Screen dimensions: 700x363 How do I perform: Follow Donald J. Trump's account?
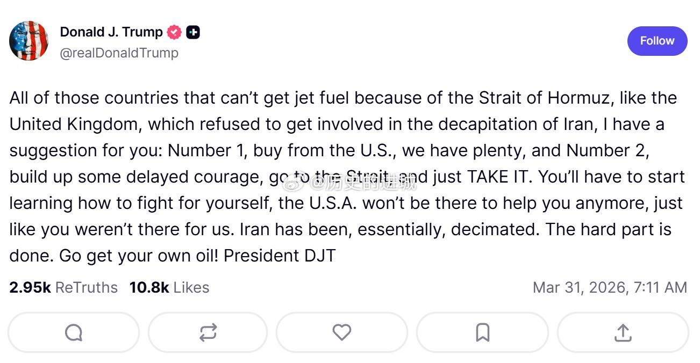[657, 41]
